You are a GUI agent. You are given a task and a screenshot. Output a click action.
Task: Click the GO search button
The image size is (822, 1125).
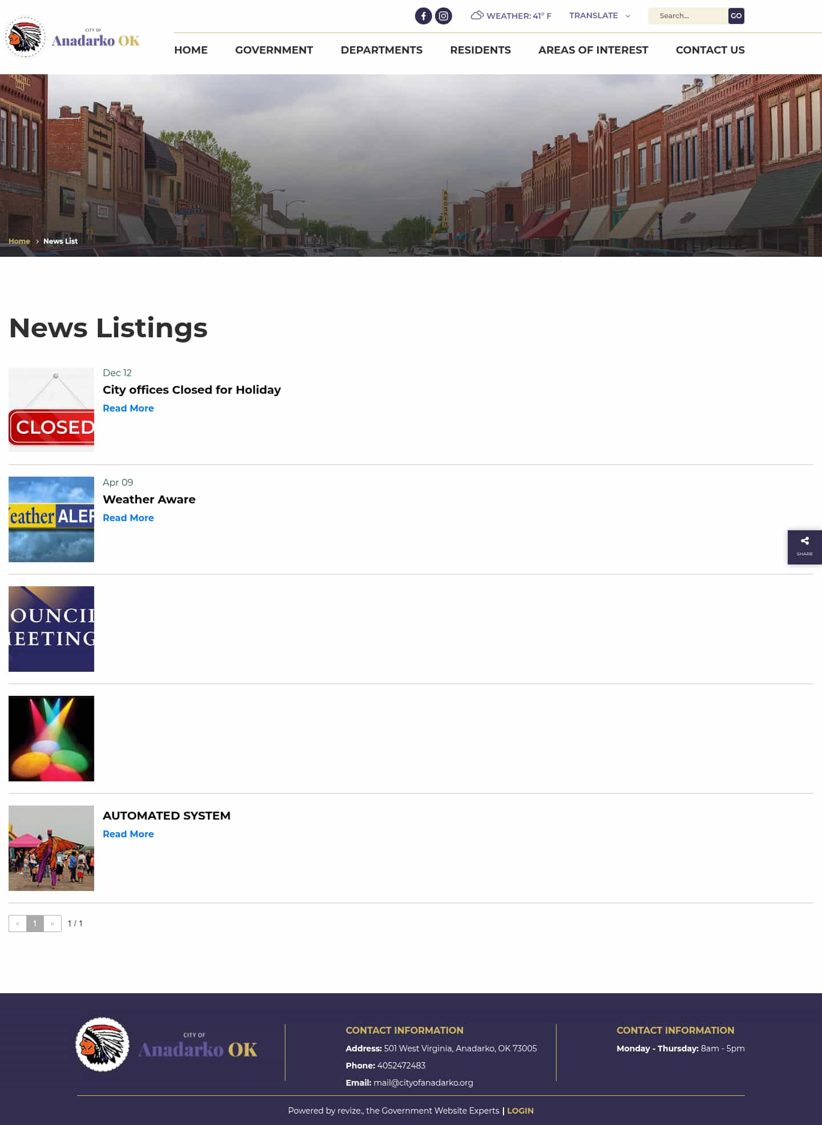click(x=736, y=16)
